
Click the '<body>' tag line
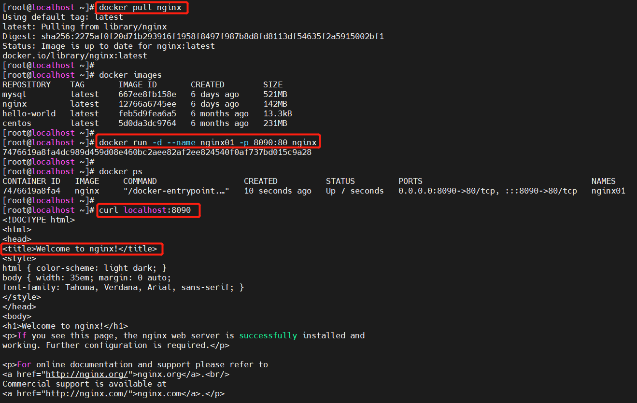click(17, 316)
